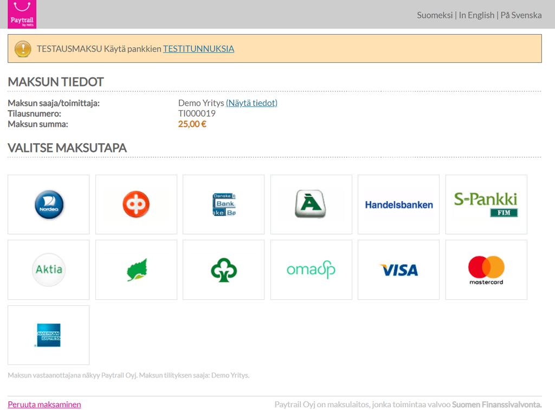Change the language to In English
The height and width of the screenshot is (410, 555).
[476, 15]
